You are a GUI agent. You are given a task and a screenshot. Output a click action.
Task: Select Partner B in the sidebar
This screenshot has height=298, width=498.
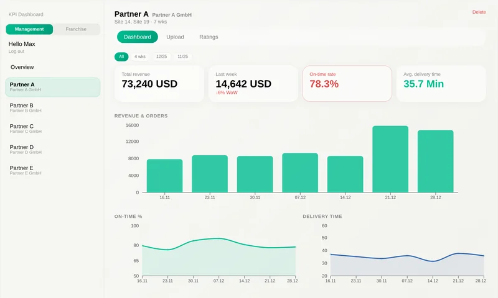(53, 107)
